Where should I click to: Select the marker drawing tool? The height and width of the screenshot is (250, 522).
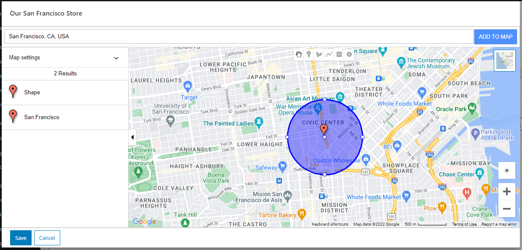309,54
